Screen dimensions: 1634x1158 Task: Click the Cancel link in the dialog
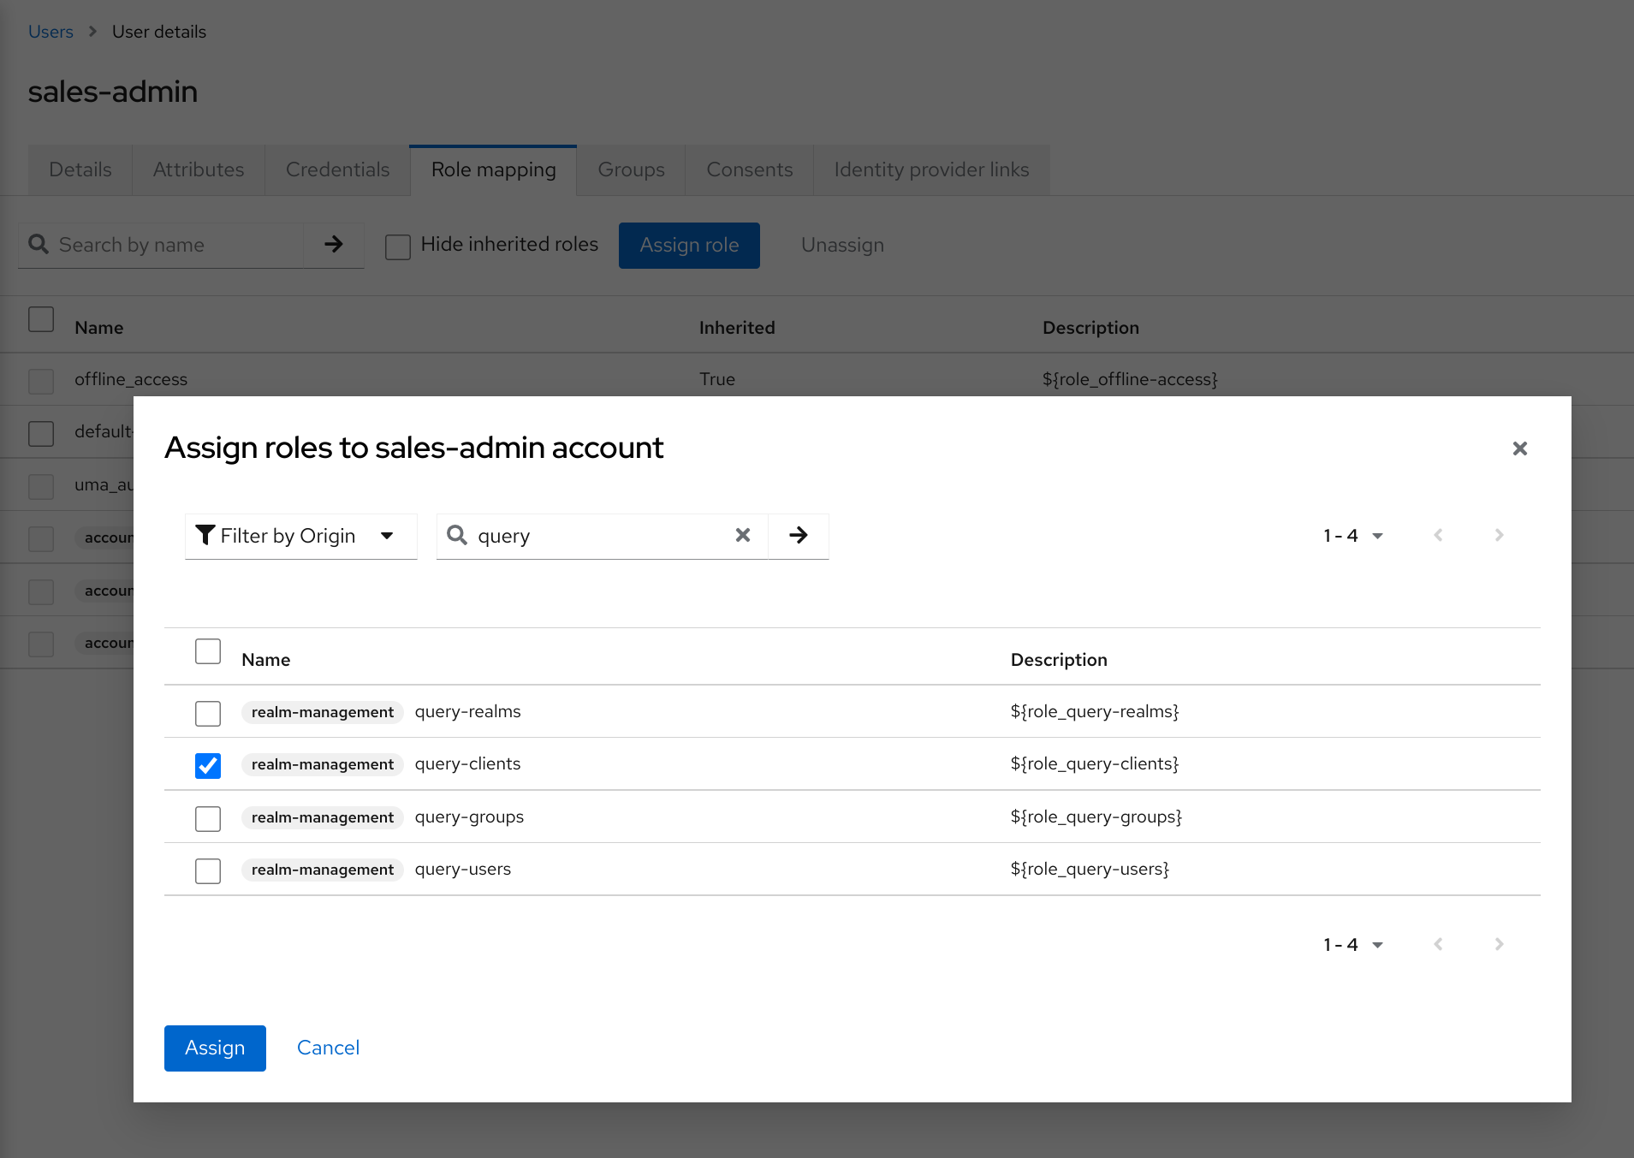click(x=328, y=1048)
